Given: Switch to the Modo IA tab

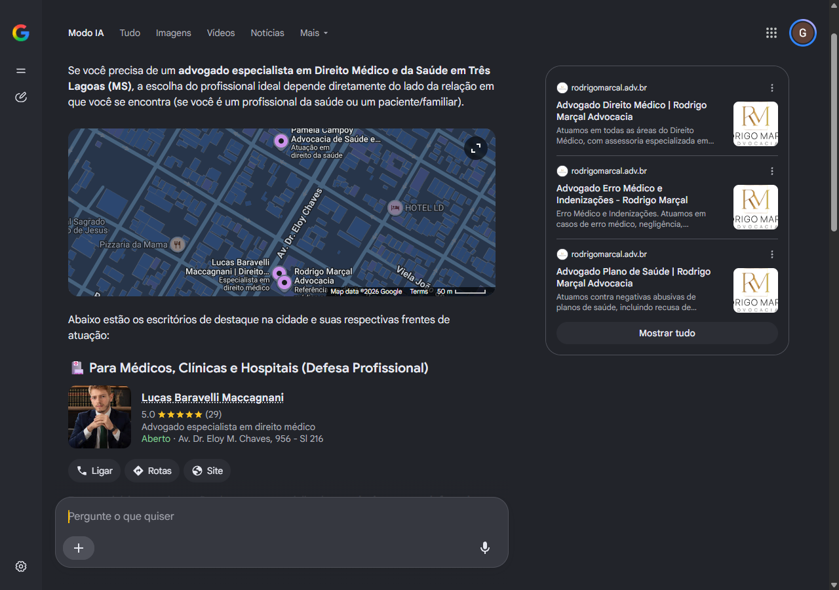Looking at the screenshot, I should pos(86,33).
